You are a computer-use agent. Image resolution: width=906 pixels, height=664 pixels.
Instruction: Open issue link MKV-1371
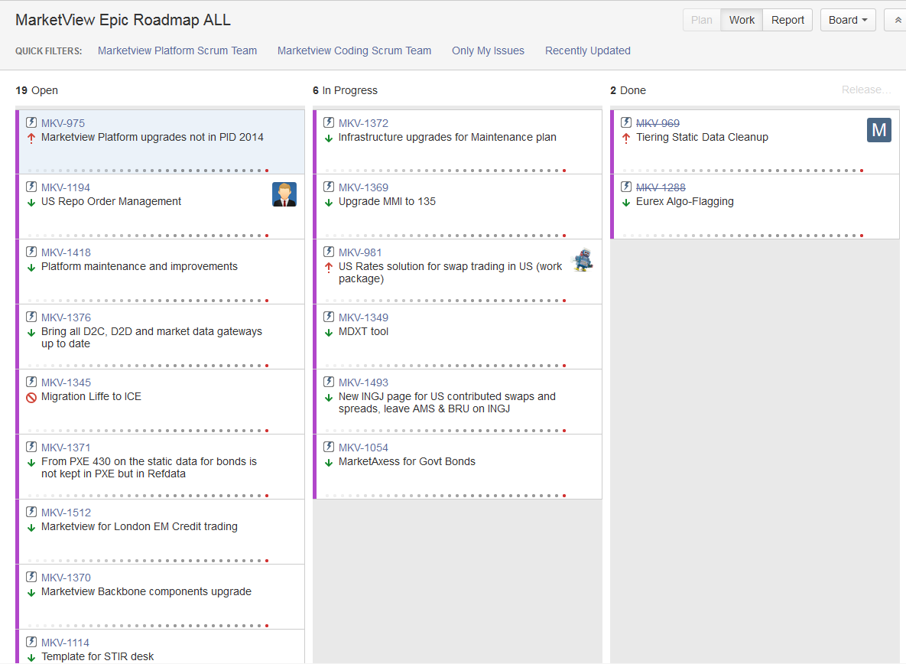[x=66, y=448]
